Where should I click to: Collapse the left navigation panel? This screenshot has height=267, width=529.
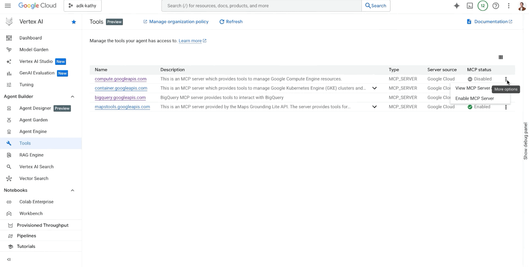[x=9, y=259]
